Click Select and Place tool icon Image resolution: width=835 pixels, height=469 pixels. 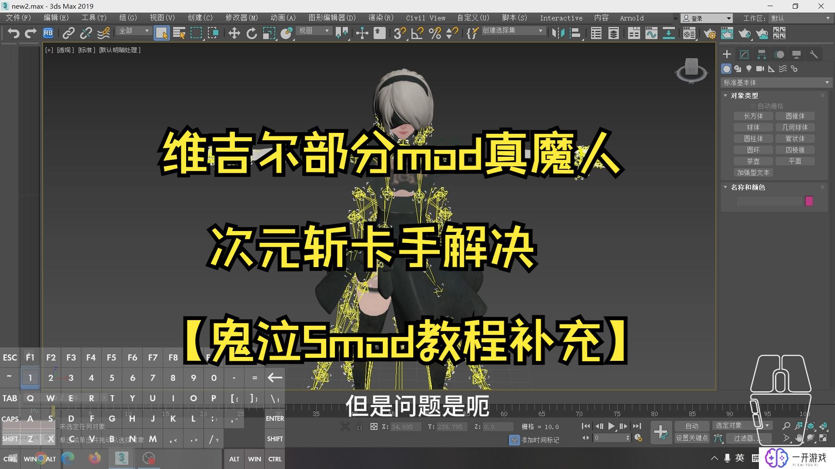[x=286, y=33]
